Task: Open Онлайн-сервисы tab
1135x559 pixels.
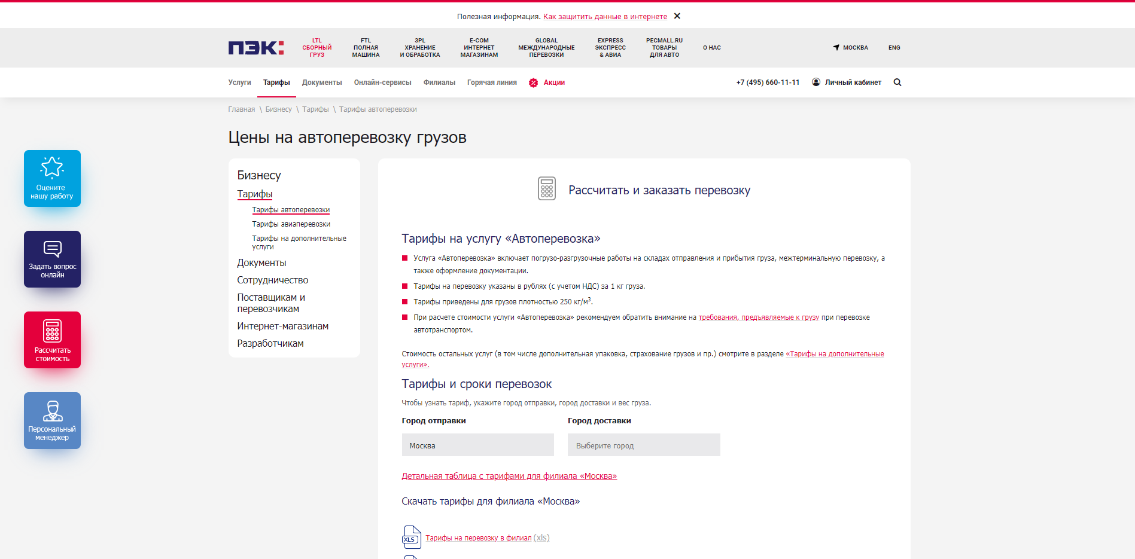Action: point(382,83)
